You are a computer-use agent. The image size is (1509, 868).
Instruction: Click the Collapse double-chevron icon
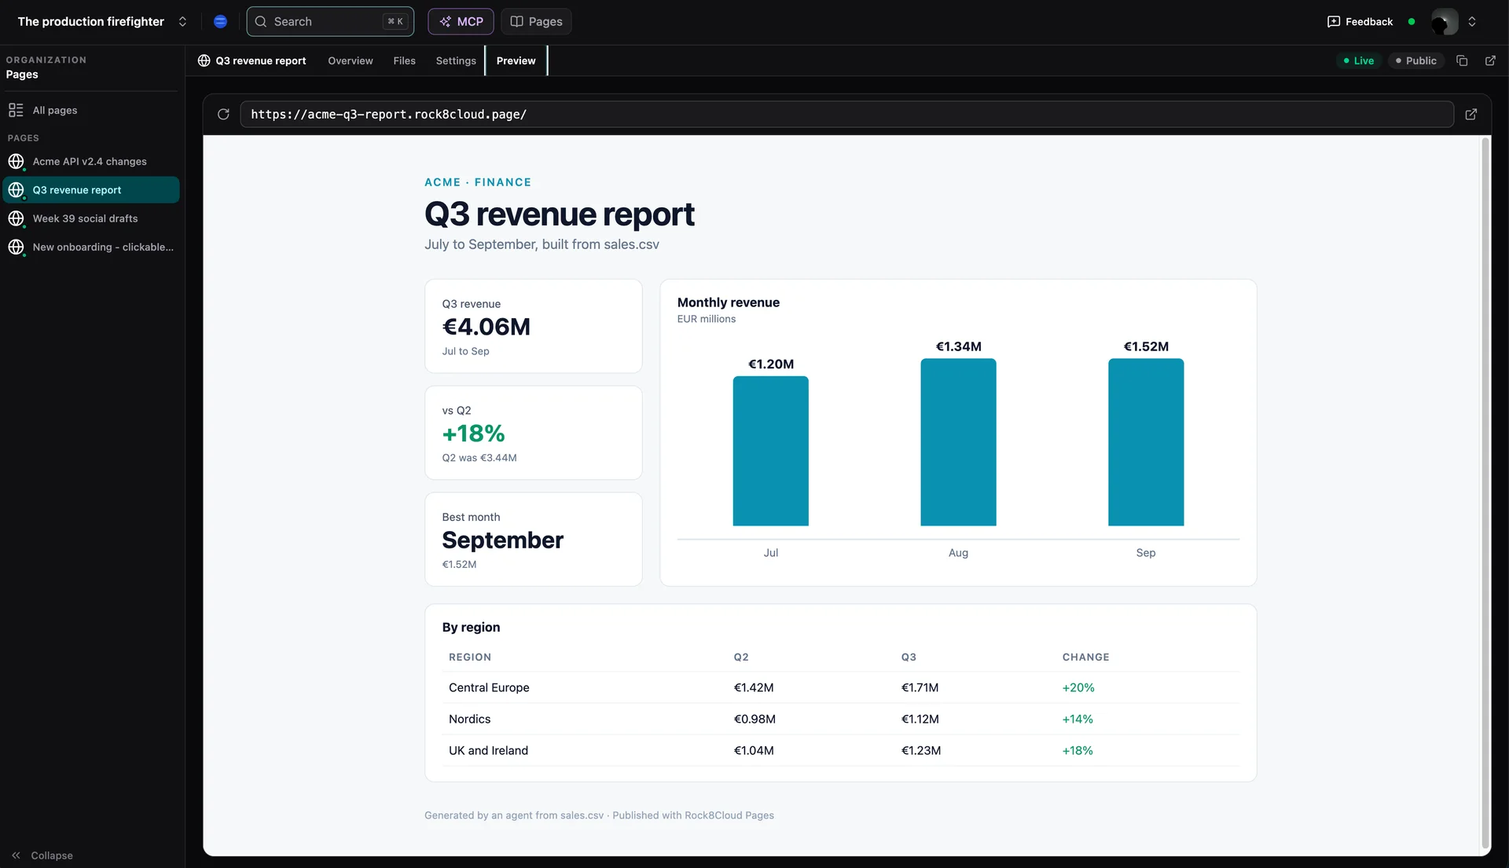(16, 855)
